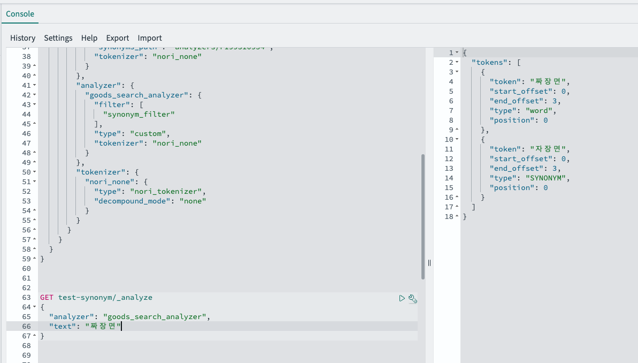Screen dimensions: 638x363
Task: Open Settings menu
Action: click(x=58, y=38)
